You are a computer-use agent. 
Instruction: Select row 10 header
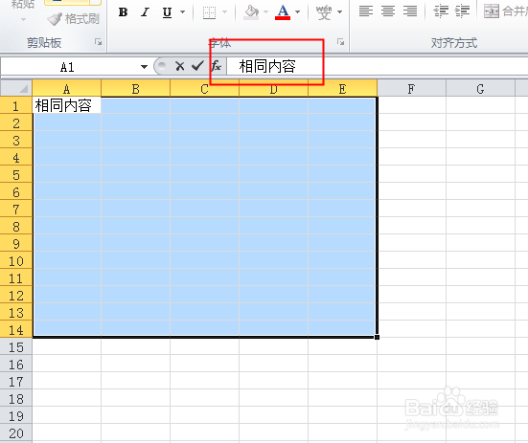coord(16,261)
